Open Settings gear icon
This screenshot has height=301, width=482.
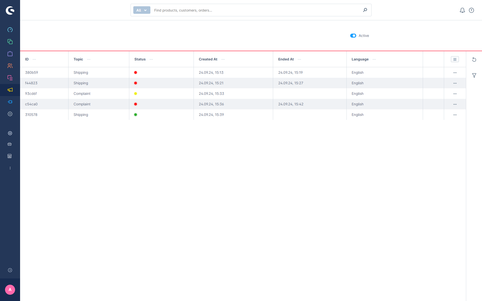click(x=10, y=114)
